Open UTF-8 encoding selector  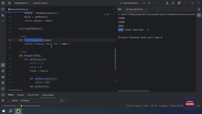coord(154,106)
